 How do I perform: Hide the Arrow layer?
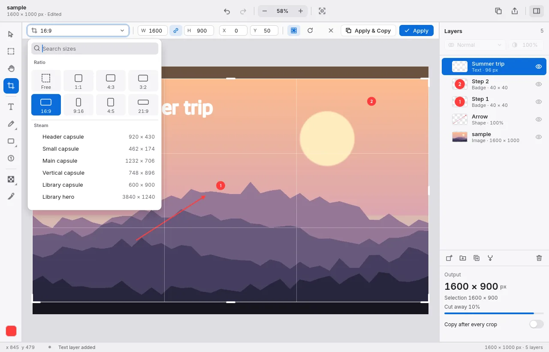539,119
